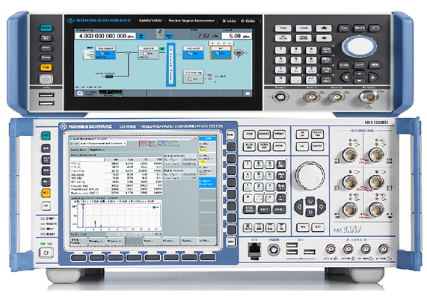Click the orange Help key on signal generator
The image size is (427, 299).
[46, 67]
